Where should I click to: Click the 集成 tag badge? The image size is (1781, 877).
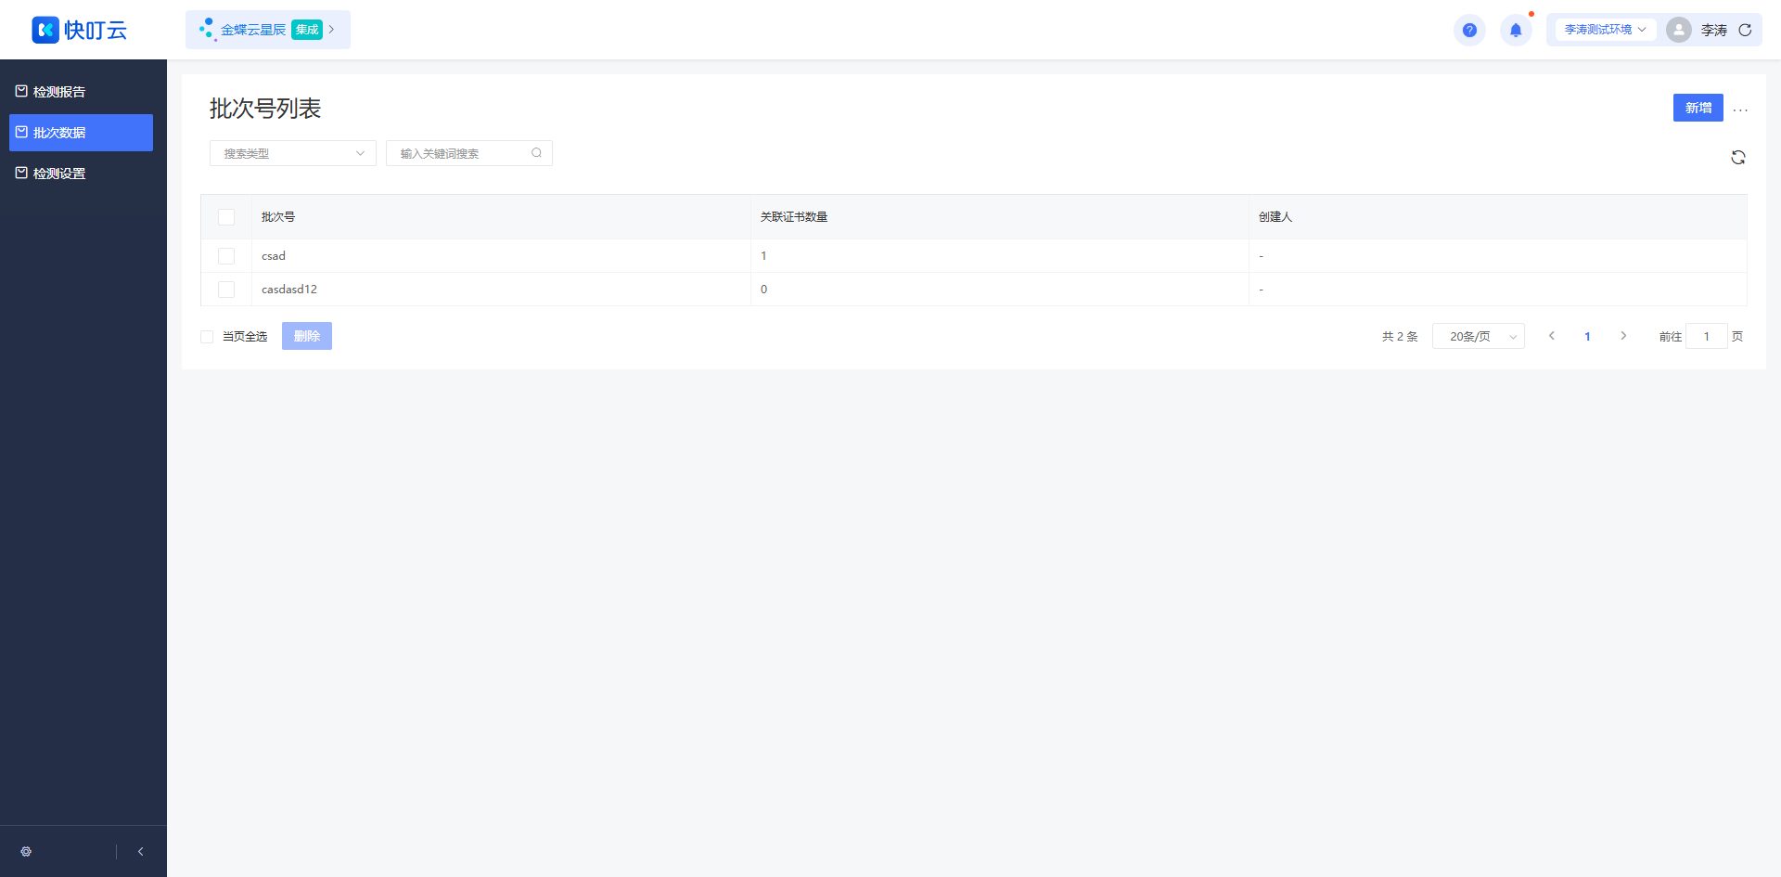[x=307, y=30]
